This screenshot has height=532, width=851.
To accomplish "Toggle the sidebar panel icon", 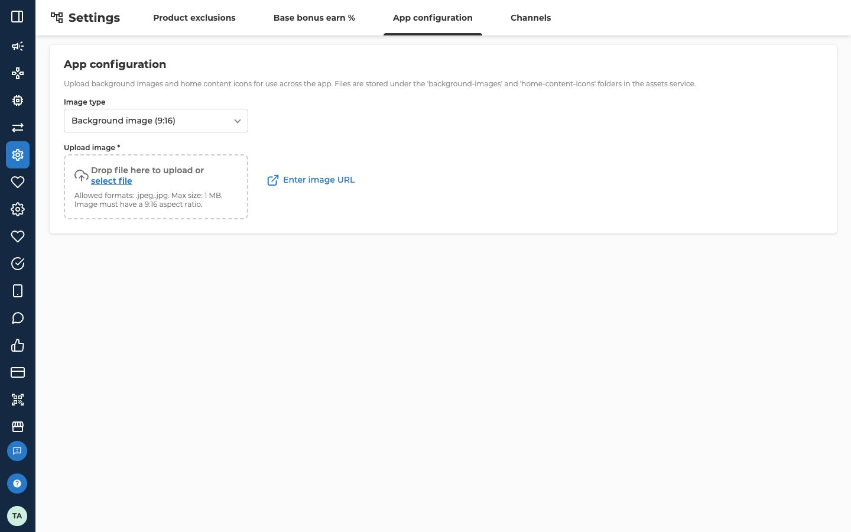I will 17,17.
